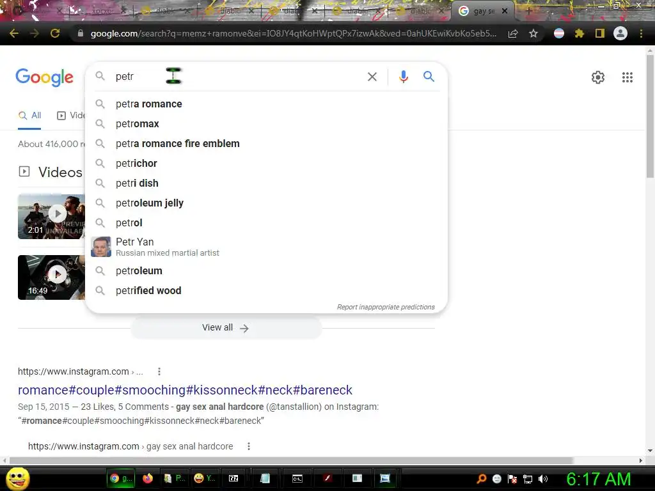
Task: Clear the search box with the X
Action: tap(372, 77)
